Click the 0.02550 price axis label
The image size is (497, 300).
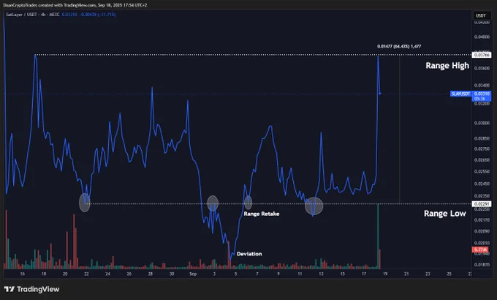482,171
